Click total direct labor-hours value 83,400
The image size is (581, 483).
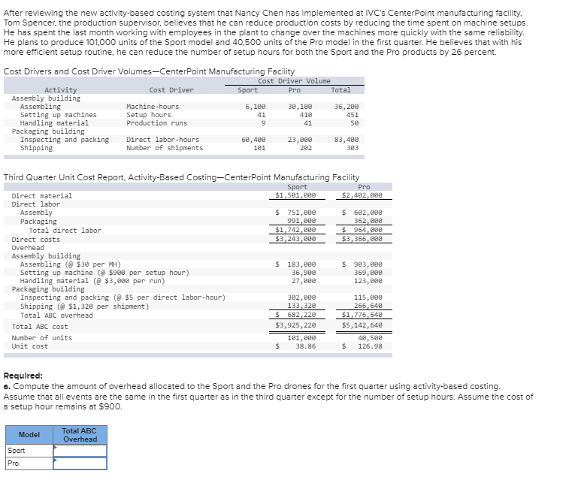tap(346, 140)
